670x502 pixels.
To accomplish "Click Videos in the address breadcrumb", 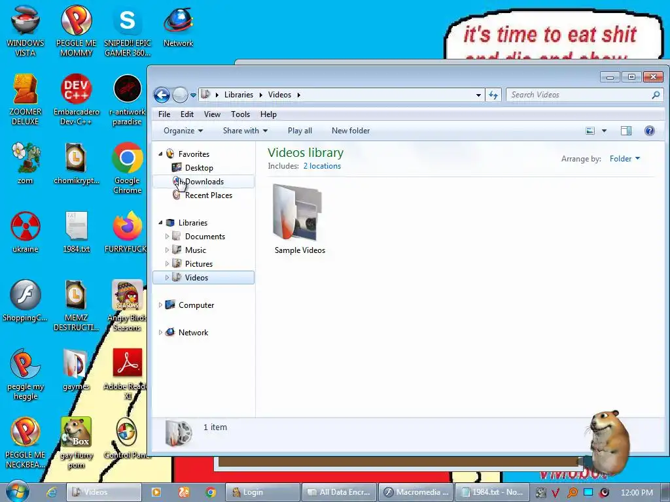I will (x=279, y=95).
